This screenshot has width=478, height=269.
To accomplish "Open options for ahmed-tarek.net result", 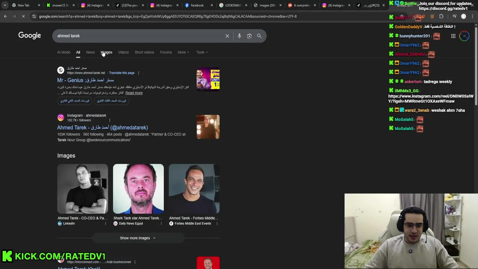I will [139, 73].
